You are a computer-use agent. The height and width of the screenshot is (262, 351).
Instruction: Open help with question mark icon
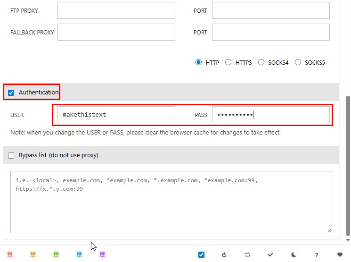[317, 255]
